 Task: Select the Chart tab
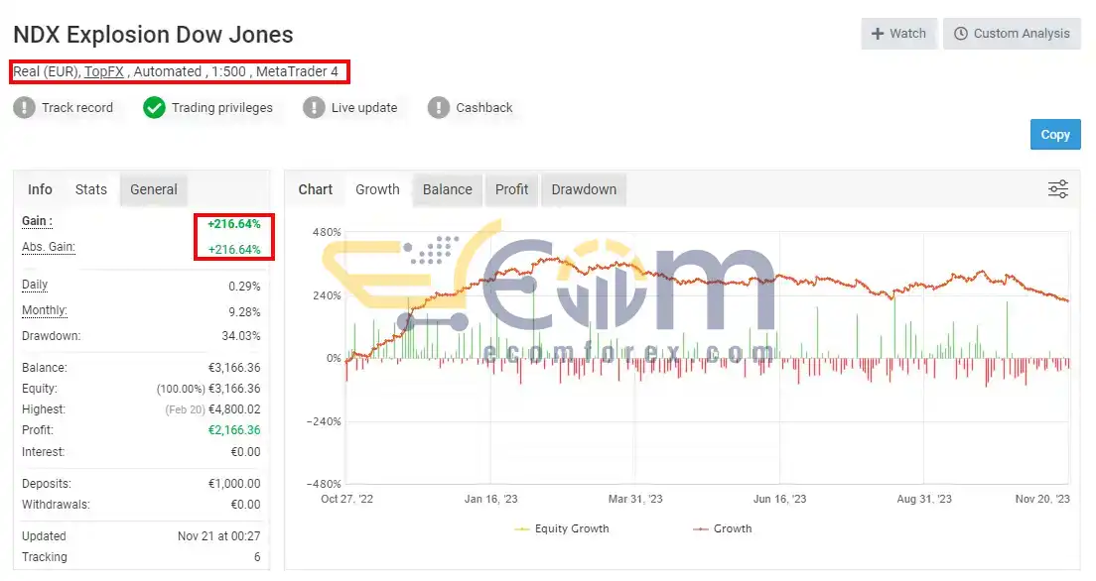tap(316, 189)
